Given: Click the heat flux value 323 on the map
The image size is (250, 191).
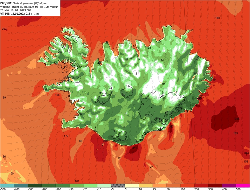Looking at the screenshot, I should [x=105, y=141].
